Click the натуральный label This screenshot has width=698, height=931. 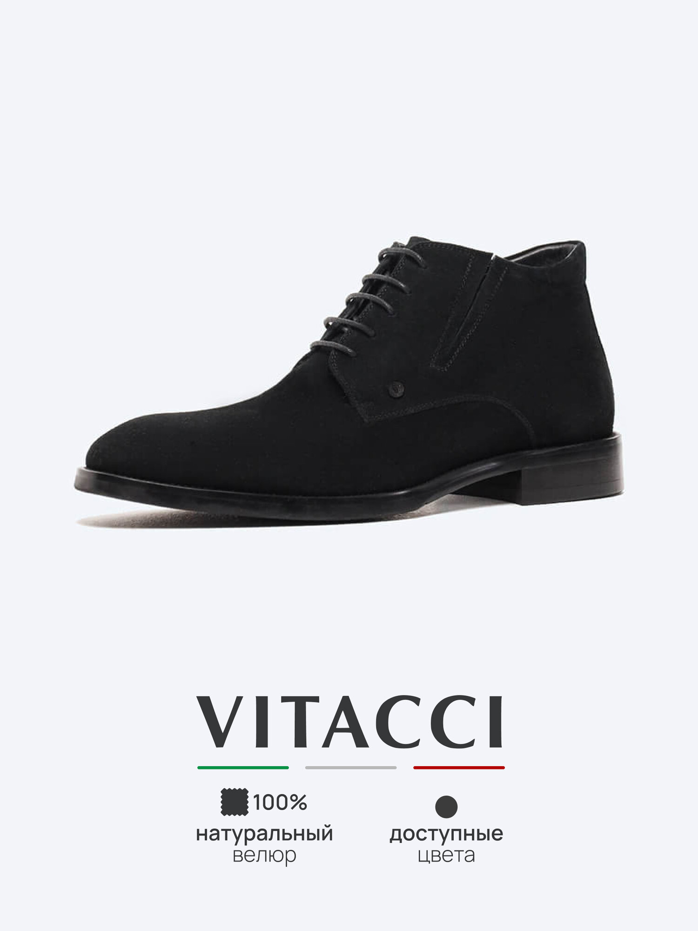(264, 834)
